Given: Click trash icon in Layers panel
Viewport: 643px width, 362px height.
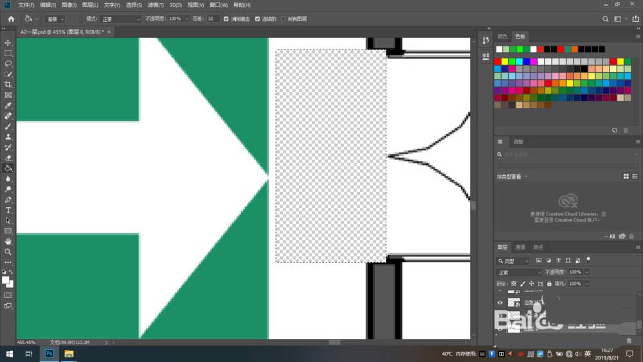Looking at the screenshot, I should tap(629, 340).
